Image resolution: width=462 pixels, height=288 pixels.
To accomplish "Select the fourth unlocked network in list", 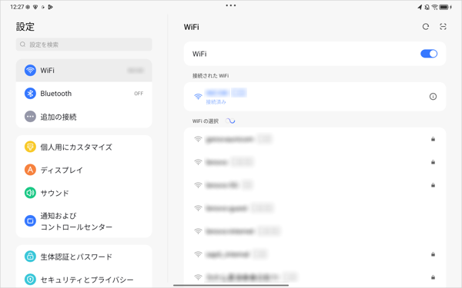I will [315, 208].
